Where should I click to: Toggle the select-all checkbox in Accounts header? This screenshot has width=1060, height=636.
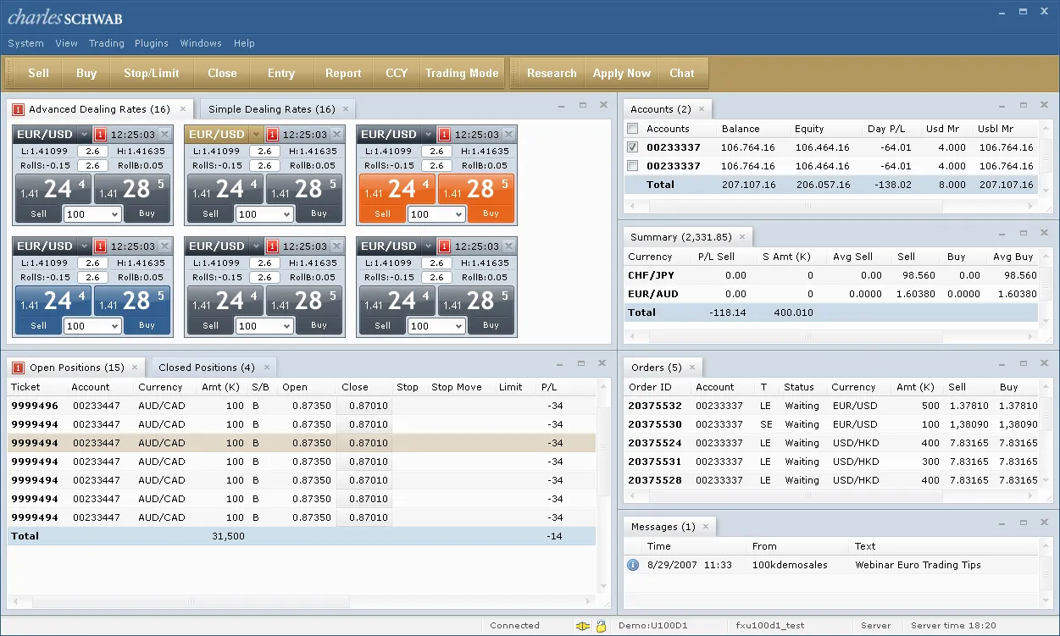coord(632,129)
